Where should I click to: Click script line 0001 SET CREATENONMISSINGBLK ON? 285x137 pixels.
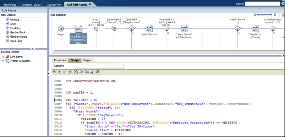91,81
